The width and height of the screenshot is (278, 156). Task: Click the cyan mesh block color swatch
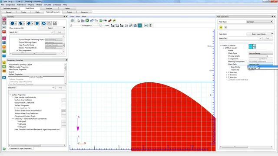pyautogui.click(x=251, y=46)
